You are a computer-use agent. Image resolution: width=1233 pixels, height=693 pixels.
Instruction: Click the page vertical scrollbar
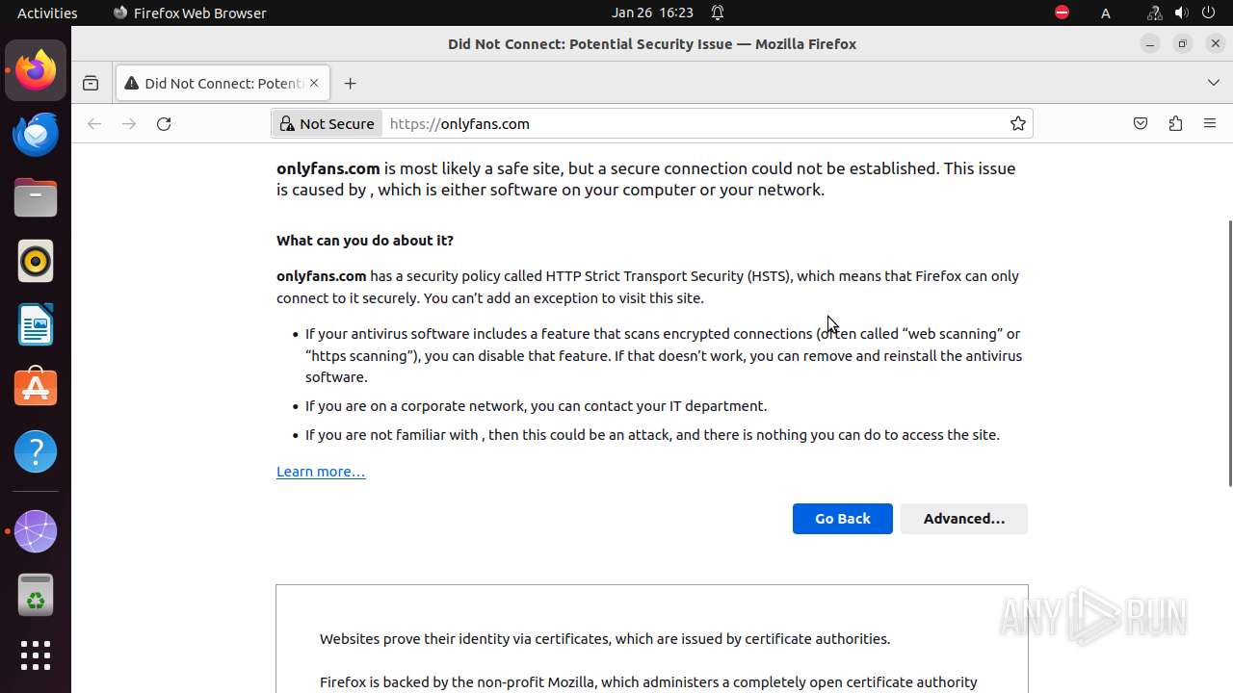[1229, 353]
